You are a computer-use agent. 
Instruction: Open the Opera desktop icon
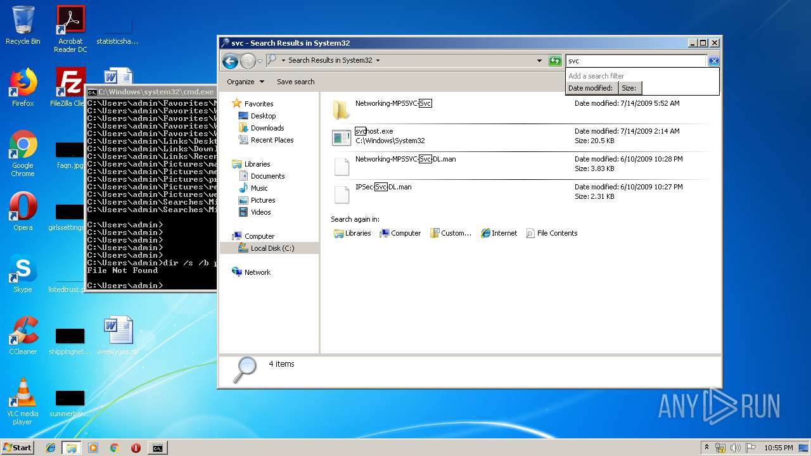point(23,212)
